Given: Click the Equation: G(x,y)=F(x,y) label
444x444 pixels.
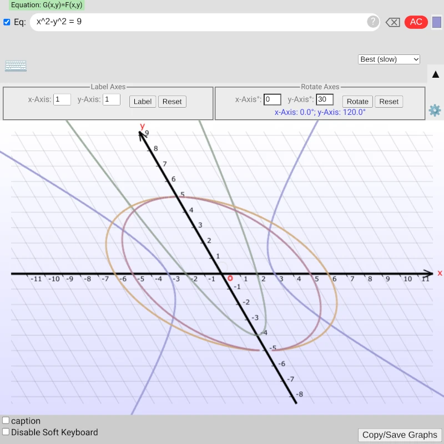Looking at the screenshot, I should [47, 5].
